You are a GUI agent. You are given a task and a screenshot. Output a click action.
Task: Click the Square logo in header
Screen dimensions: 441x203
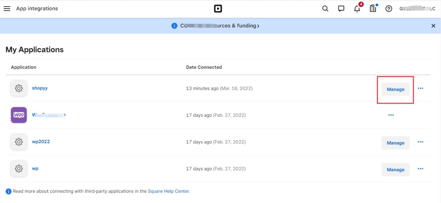coord(218,9)
